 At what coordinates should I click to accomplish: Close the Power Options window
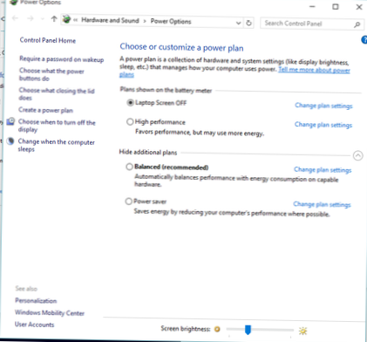click(359, 7)
